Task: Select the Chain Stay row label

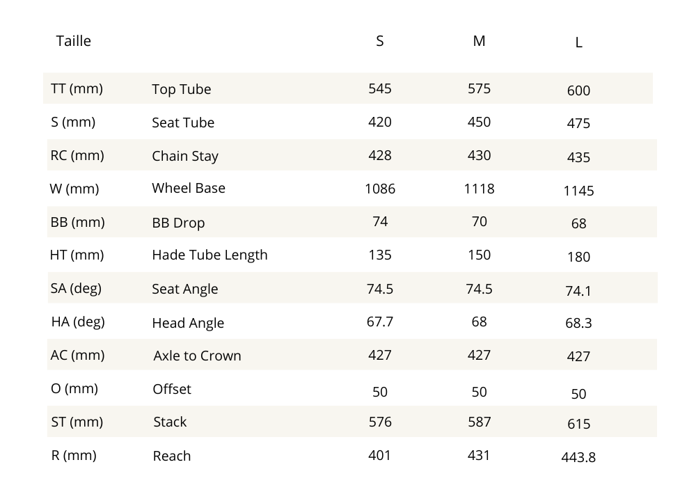Action: 184,156
